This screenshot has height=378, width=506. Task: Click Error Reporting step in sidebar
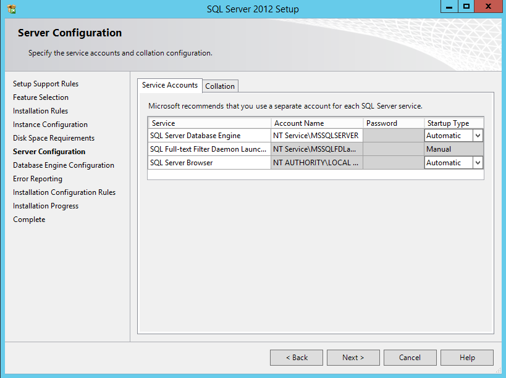[38, 179]
